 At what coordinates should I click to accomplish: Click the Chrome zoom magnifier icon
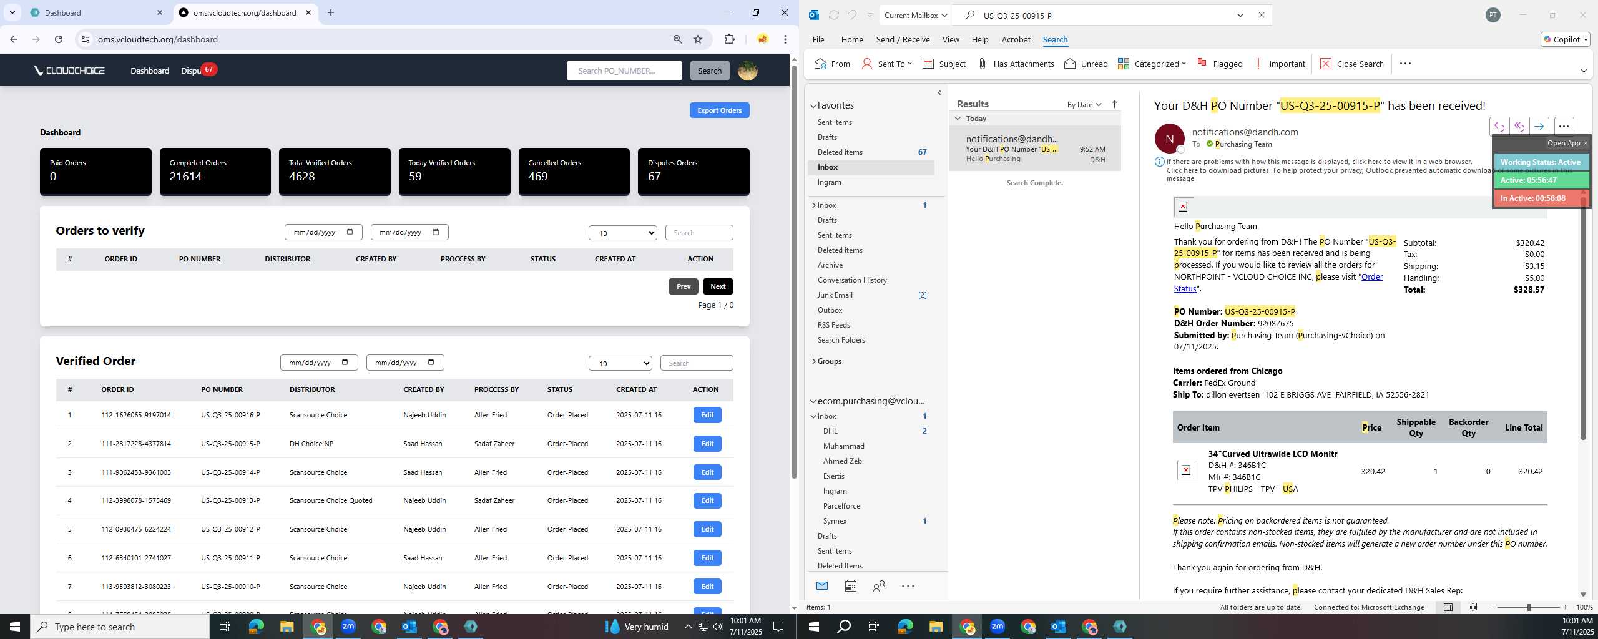677,39
